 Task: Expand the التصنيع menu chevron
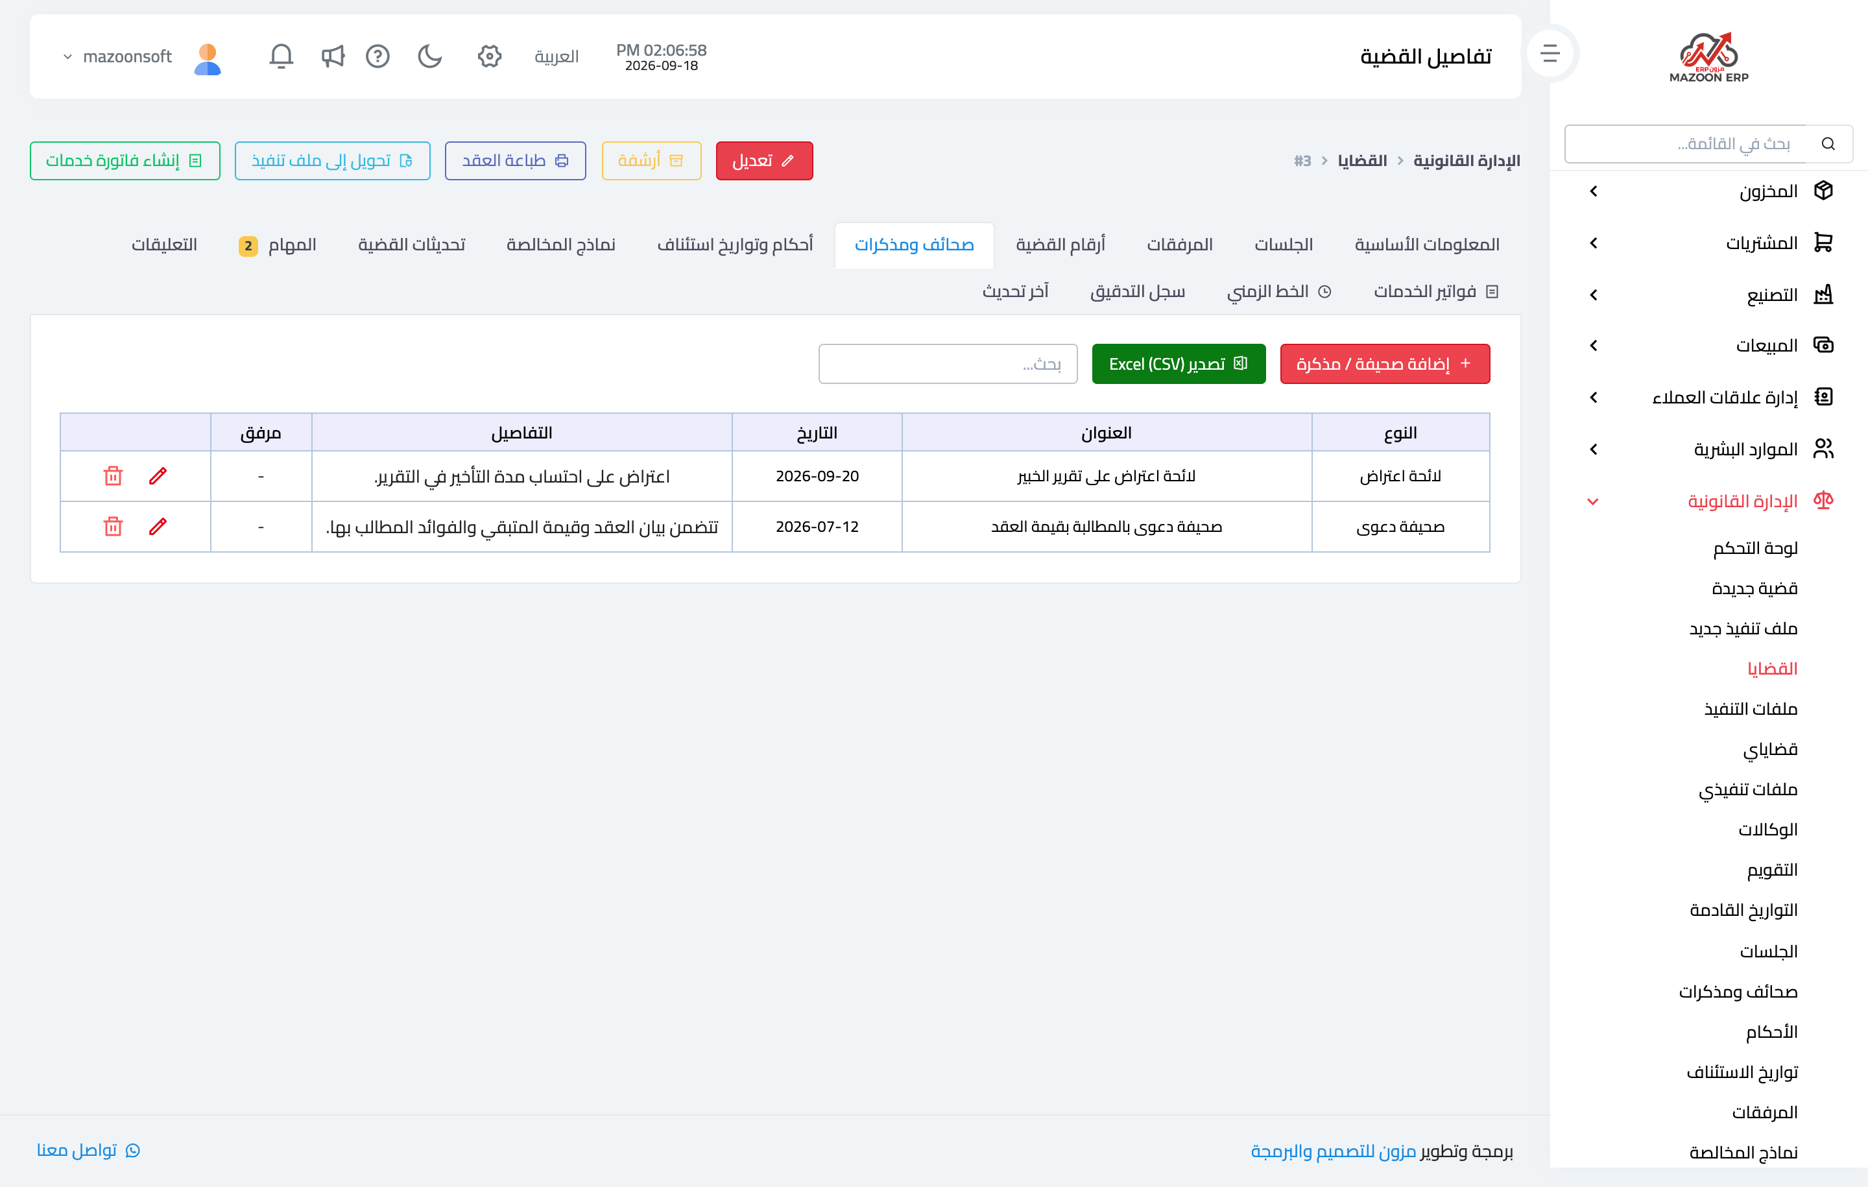1594,295
